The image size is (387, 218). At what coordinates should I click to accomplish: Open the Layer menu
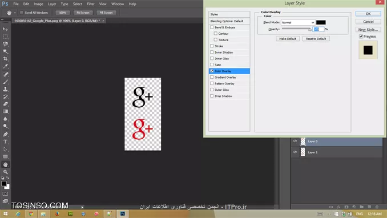pyautogui.click(x=52, y=4)
